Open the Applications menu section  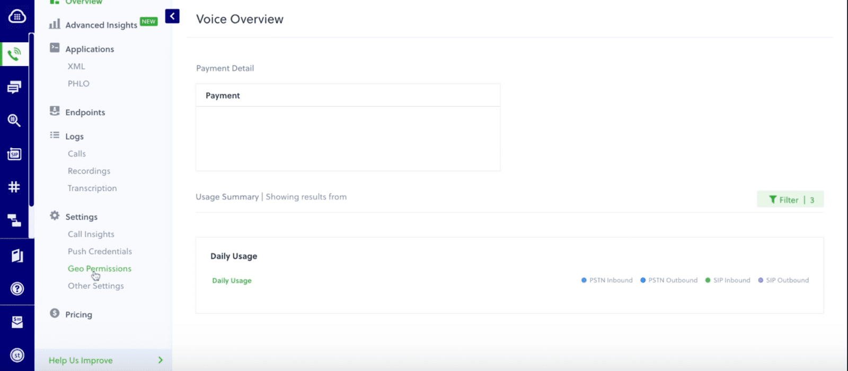(90, 49)
